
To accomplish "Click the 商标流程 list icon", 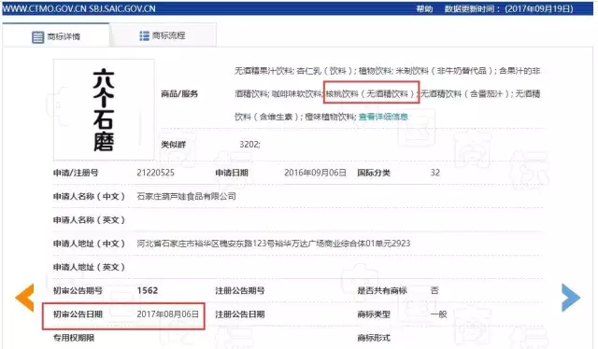I will 144,35.
